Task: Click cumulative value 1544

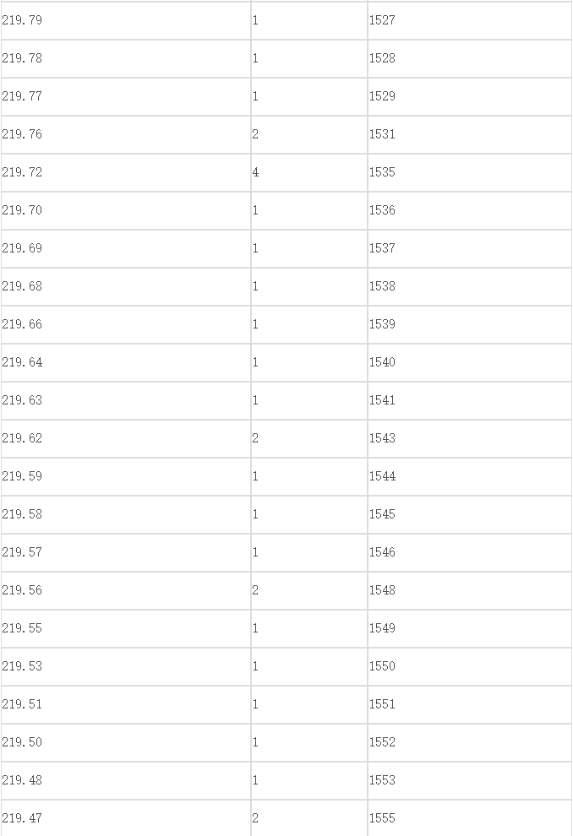Action: coord(470,476)
